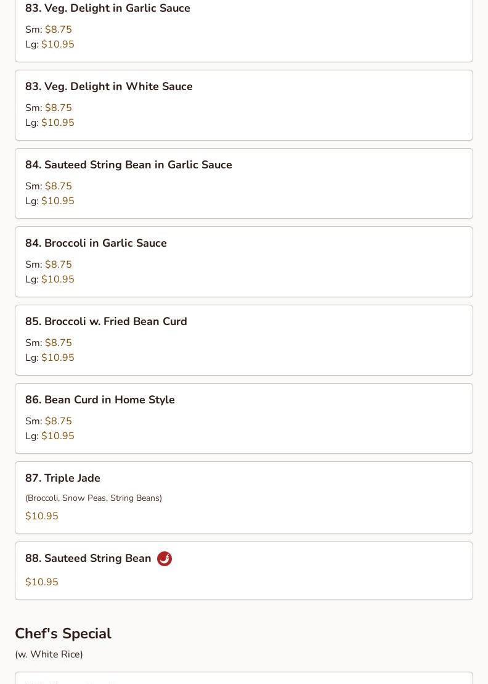This screenshot has width=488, height=684.
Task: Open 84. Sauteed String Bean in Garlic Sauce
Action: coord(244,184)
